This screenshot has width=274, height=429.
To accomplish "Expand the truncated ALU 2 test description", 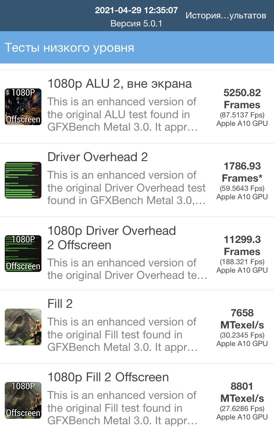I will pos(122,114).
